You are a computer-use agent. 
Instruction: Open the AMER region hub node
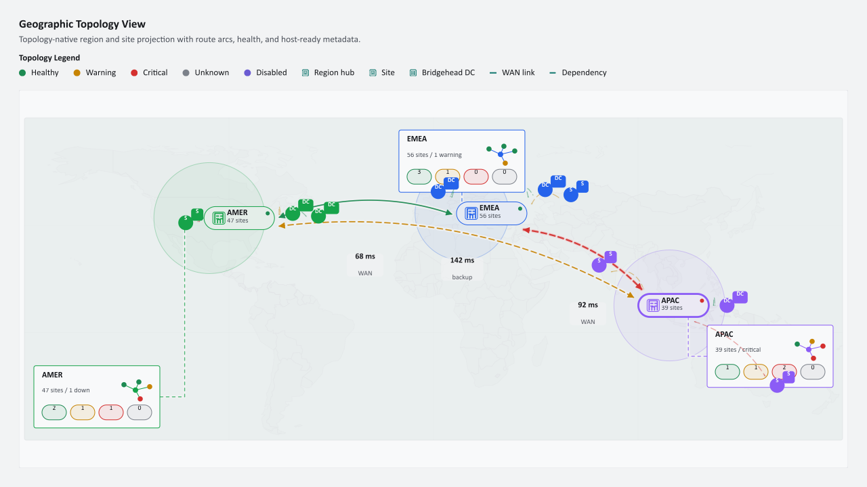pos(239,218)
